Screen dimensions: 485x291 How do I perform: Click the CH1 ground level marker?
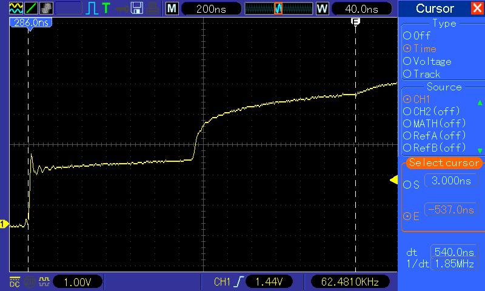tap(4, 224)
